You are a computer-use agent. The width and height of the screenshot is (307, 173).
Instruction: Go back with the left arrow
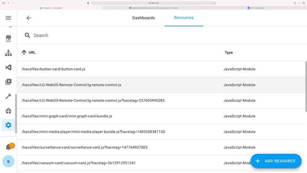(x=29, y=18)
